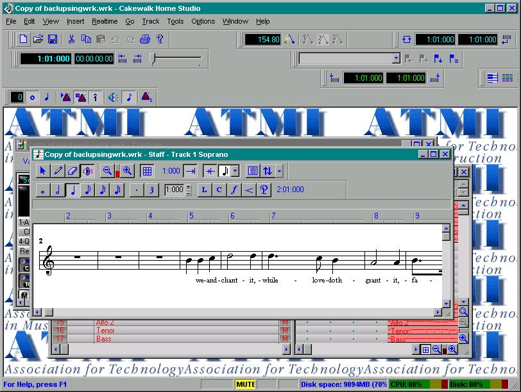Click the insert tempo change icon
This screenshot has width=521, height=392.
pyautogui.click(x=289, y=40)
